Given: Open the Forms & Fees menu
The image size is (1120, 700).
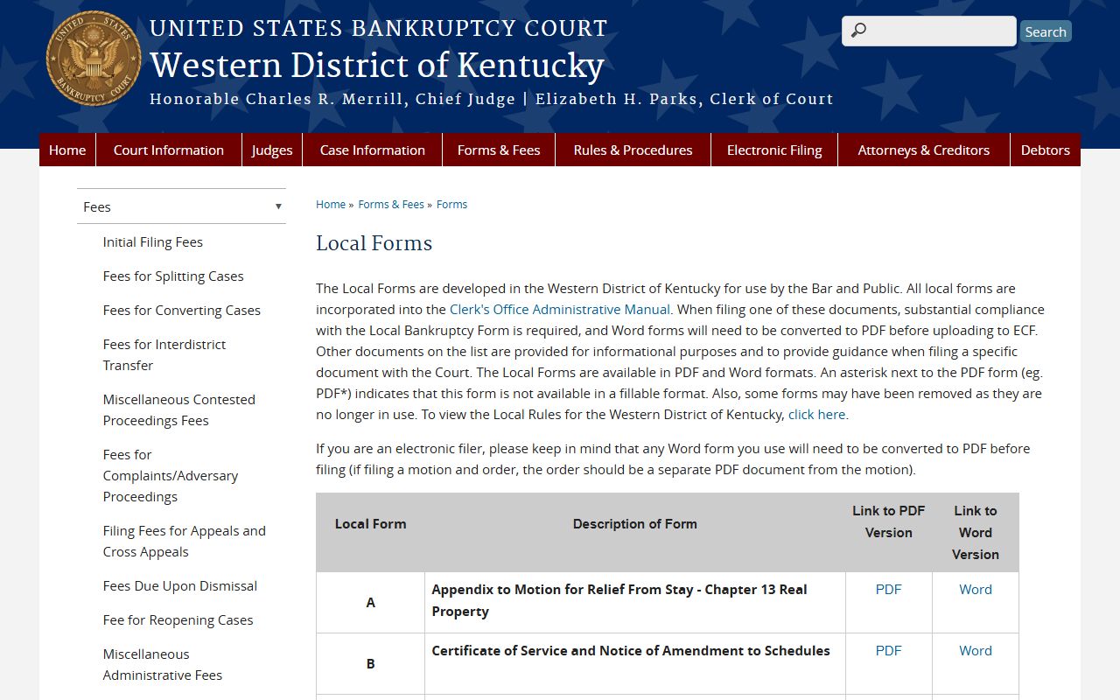Looking at the screenshot, I should tap(499, 150).
